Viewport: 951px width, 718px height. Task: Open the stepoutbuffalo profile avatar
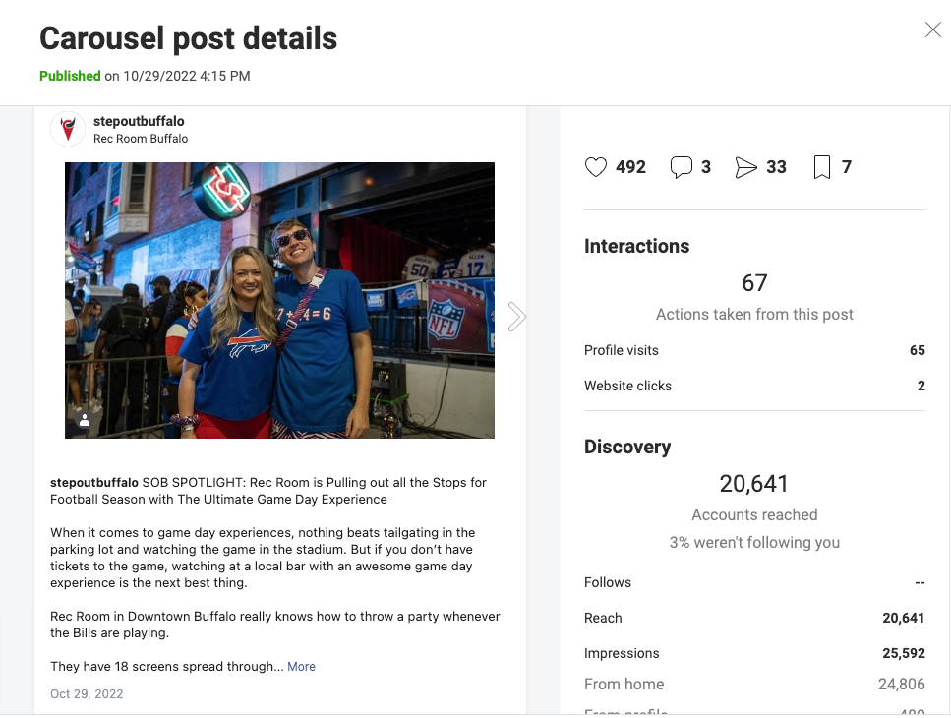(68, 129)
